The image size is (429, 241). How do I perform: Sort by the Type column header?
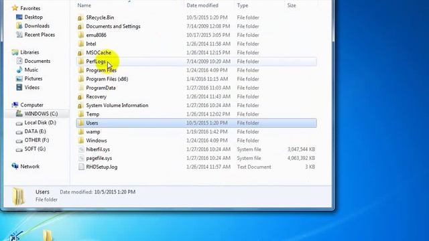pos(243,5)
